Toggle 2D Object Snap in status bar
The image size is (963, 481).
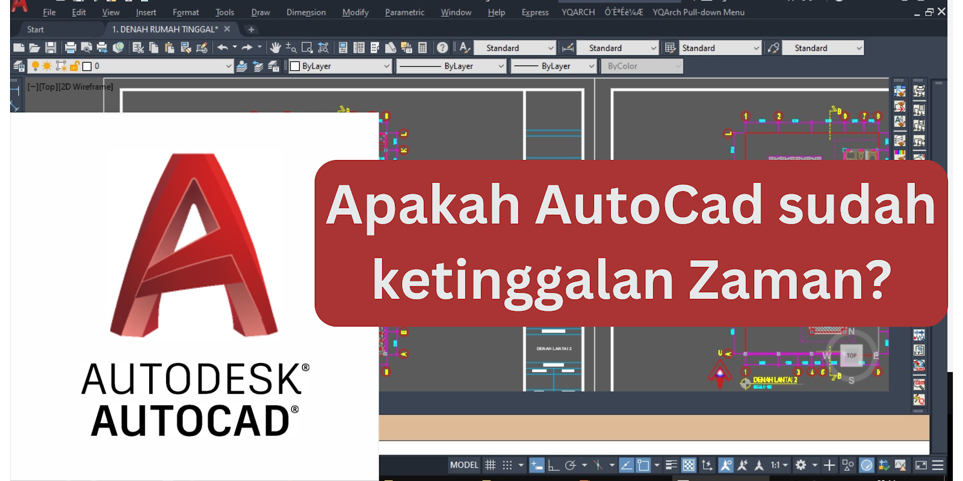[x=643, y=465]
